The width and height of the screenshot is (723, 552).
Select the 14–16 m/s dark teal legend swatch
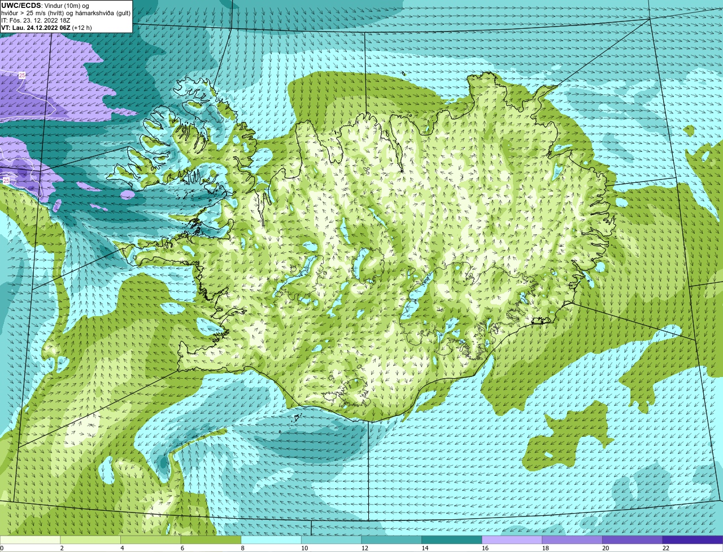point(452,540)
